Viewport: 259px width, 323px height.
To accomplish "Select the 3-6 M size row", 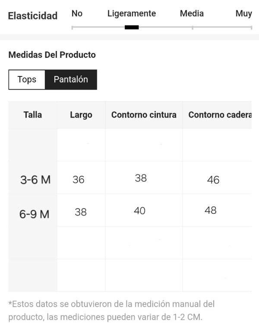I will (35, 180).
